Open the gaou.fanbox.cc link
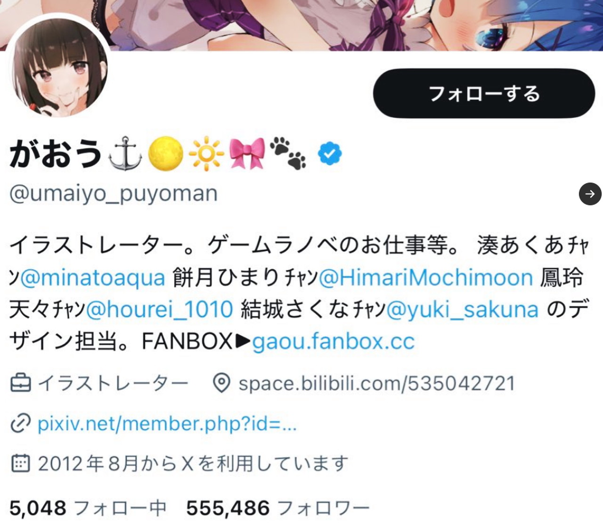This screenshot has height=526, width=603. tap(334, 341)
